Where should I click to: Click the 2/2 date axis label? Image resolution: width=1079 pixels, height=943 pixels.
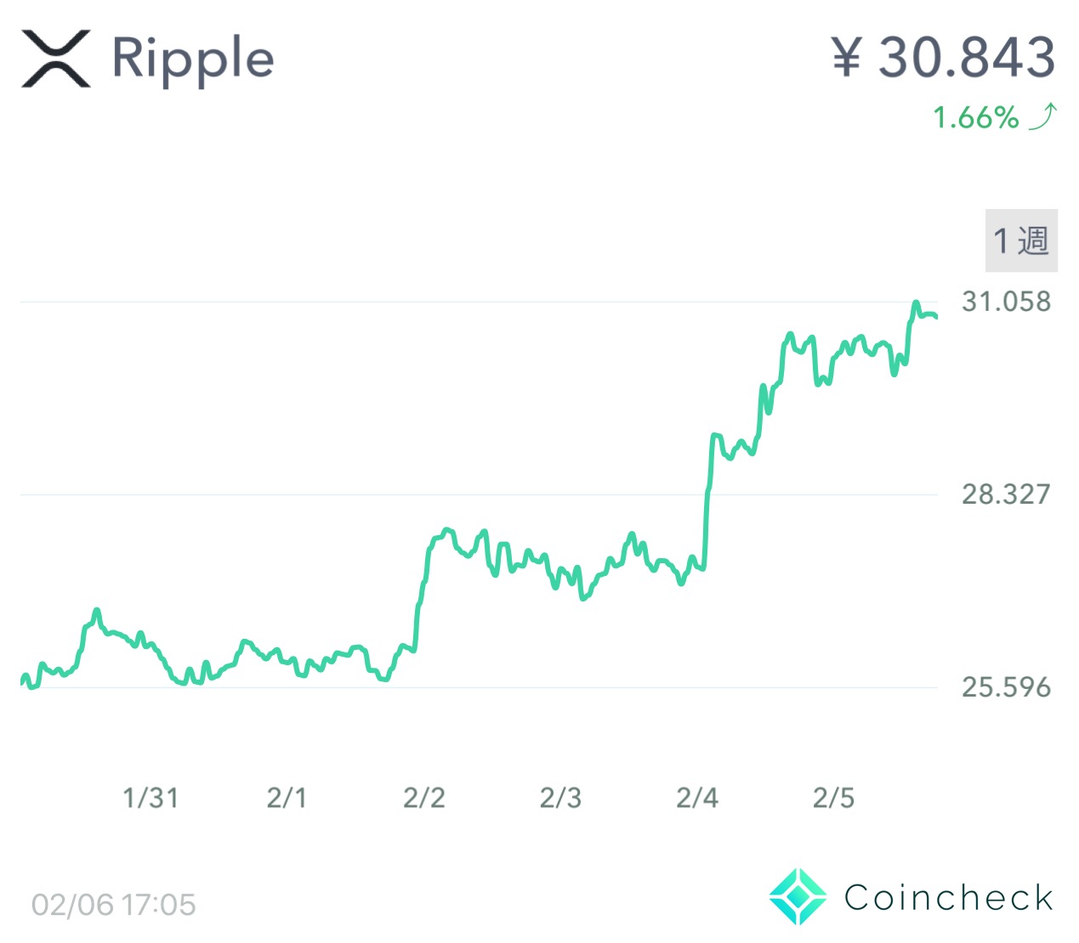[423, 798]
